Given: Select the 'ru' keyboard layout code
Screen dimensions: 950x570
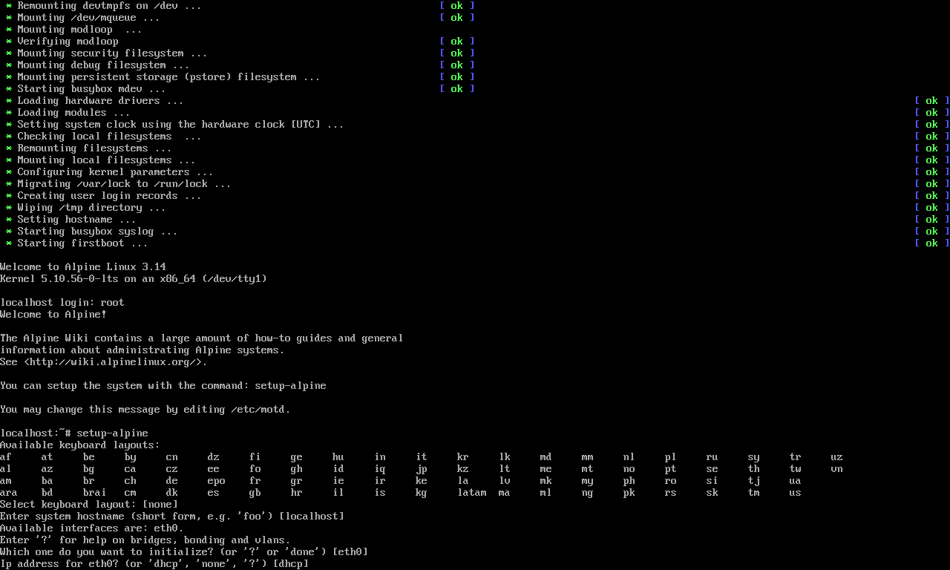Looking at the screenshot, I should click(x=712, y=456).
